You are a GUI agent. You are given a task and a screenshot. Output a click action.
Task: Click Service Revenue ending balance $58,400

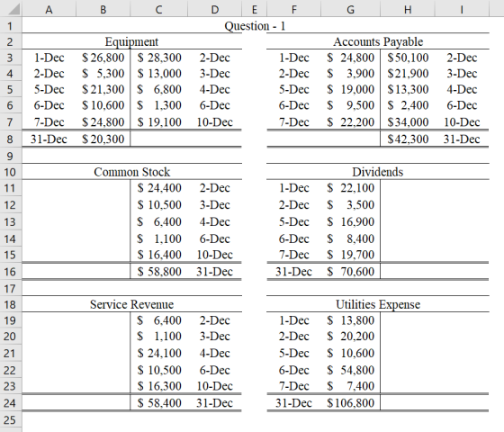click(159, 403)
